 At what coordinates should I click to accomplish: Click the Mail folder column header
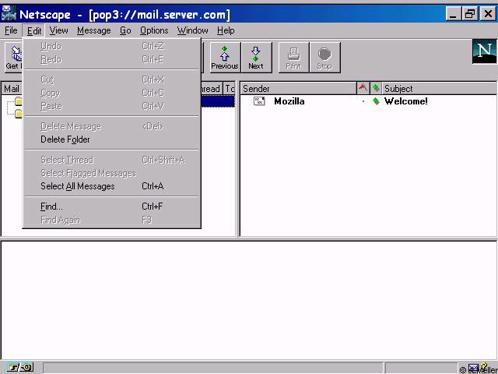pos(12,88)
